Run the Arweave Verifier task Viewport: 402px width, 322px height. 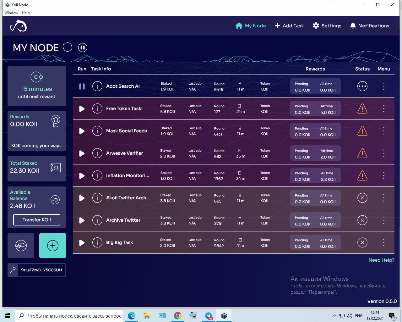click(x=82, y=153)
